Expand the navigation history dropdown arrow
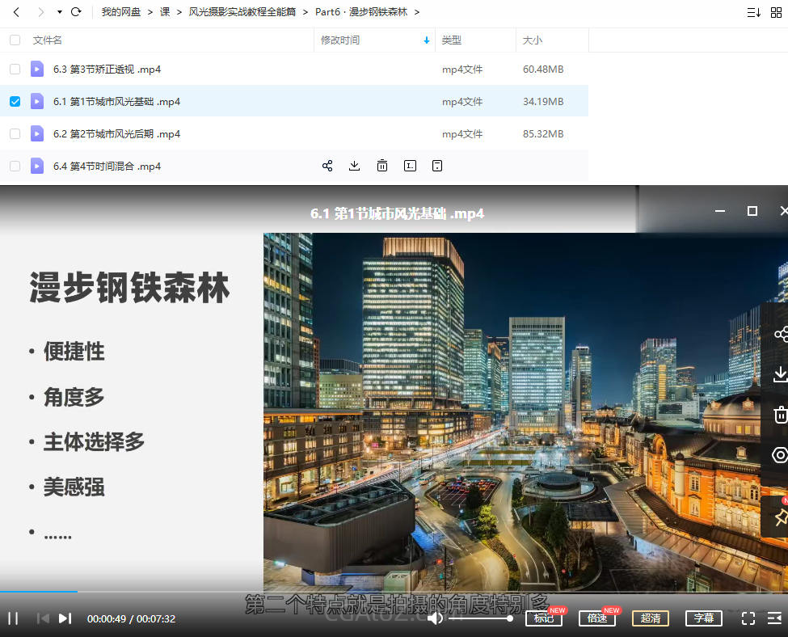 pyautogui.click(x=59, y=12)
